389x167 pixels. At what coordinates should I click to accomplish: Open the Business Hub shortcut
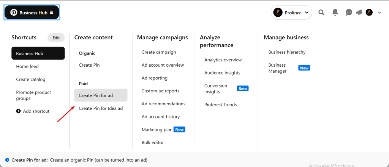click(x=38, y=53)
